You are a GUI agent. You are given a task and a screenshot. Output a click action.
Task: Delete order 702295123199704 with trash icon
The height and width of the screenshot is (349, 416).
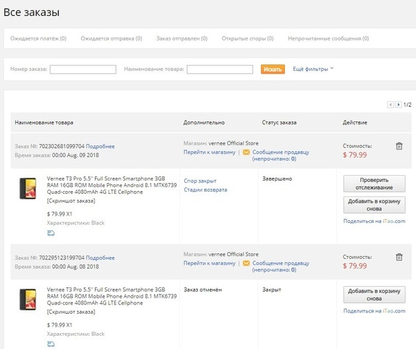(399, 257)
